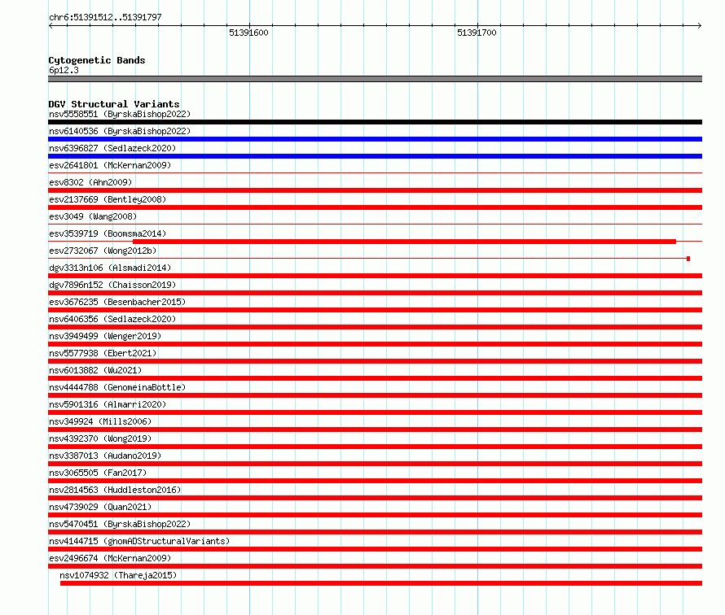Open variant nsv1074932 (Thareja2015)
This screenshot has width=725, height=615.
118,575
